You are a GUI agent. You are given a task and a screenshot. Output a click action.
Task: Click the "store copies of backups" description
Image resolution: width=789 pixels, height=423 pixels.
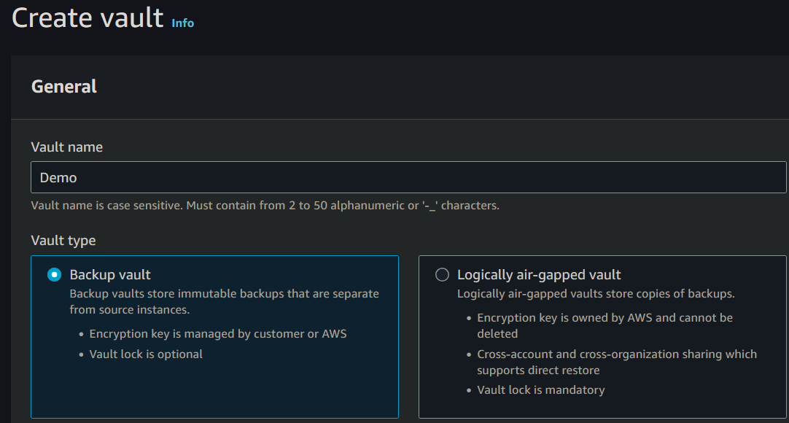[596, 294]
